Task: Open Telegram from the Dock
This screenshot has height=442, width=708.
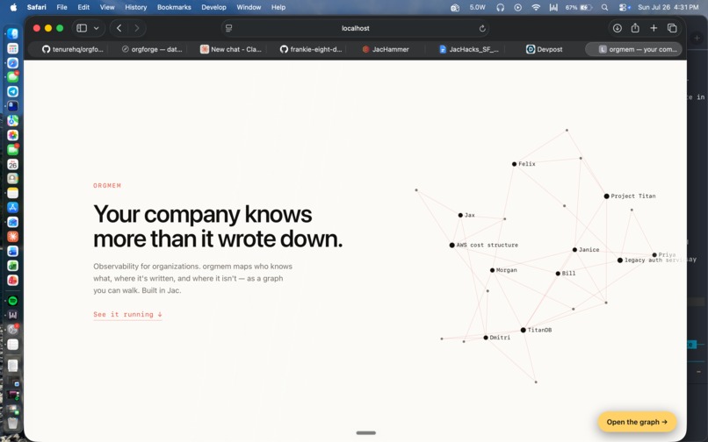Action: coord(12,91)
